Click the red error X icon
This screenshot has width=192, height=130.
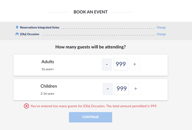coord(26,106)
